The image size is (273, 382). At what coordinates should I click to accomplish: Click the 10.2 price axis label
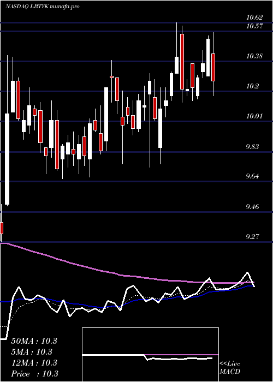coord(253,86)
